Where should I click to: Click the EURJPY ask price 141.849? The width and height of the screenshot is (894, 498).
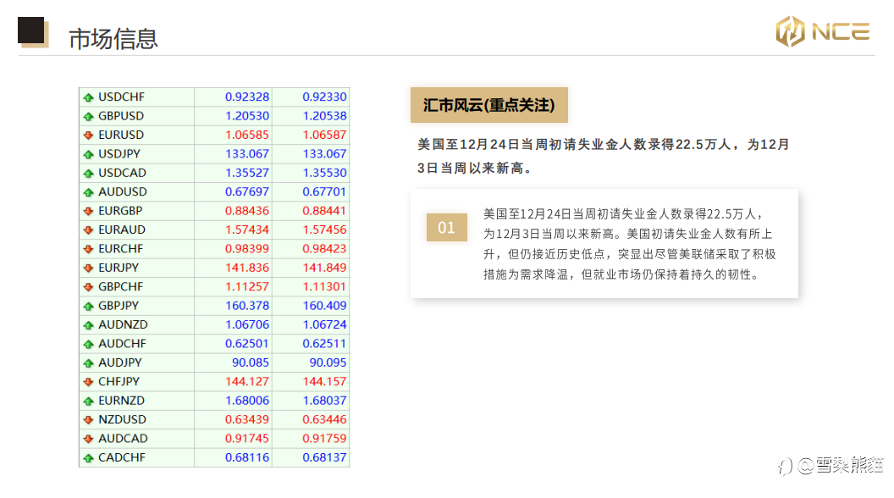click(x=324, y=268)
